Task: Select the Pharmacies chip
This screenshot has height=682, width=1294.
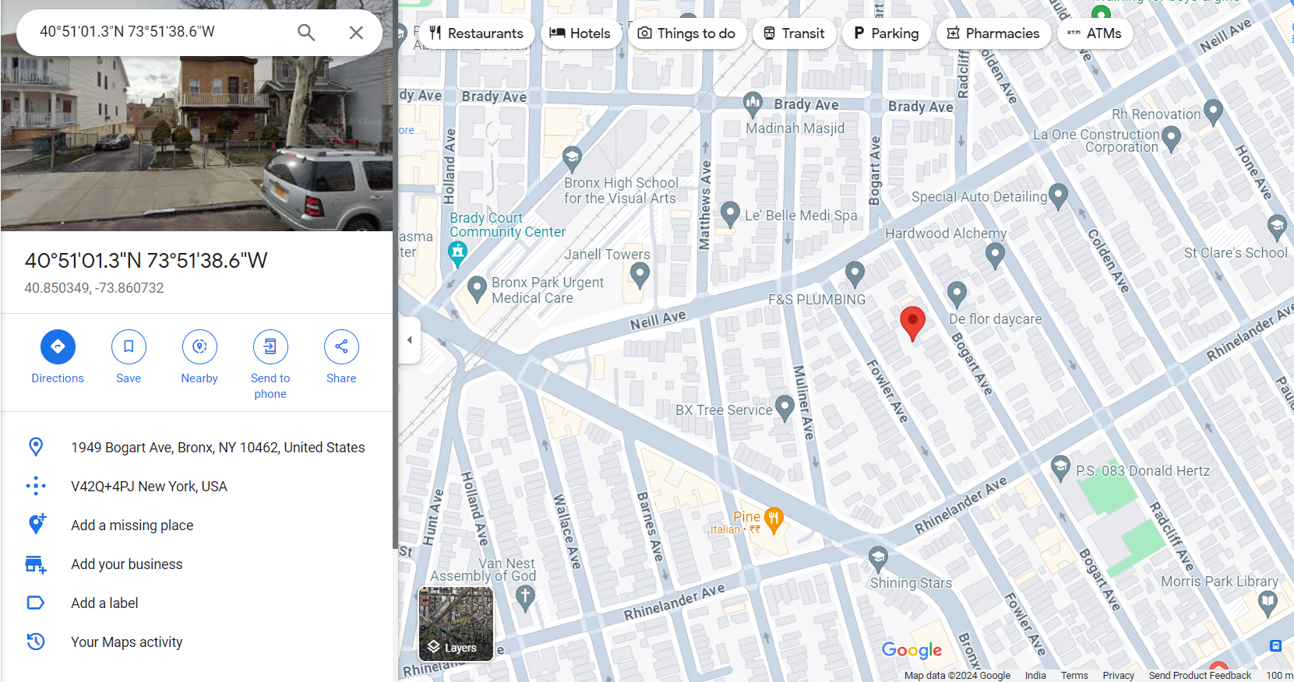Action: pyautogui.click(x=993, y=33)
